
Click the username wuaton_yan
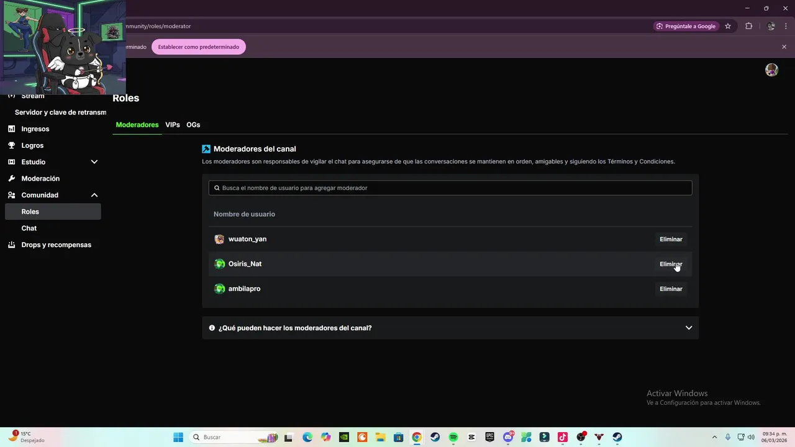tap(247, 239)
